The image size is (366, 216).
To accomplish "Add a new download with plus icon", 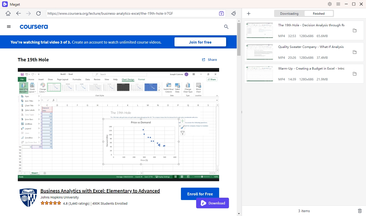I will click(249, 14).
